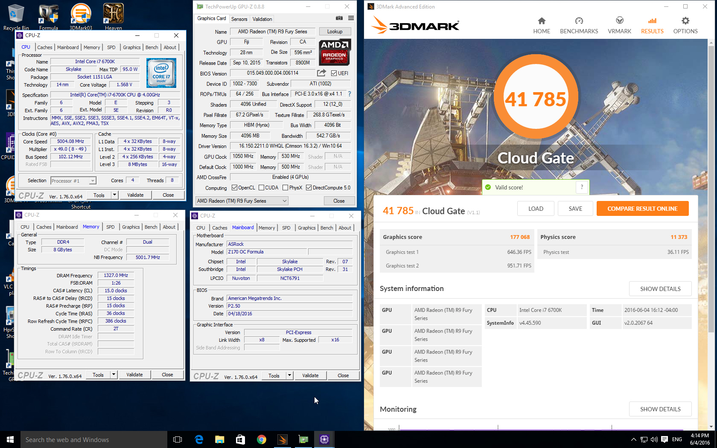Viewport: 717px width, 448px height.
Task: Click the valid score help question mark
Action: coord(582,187)
